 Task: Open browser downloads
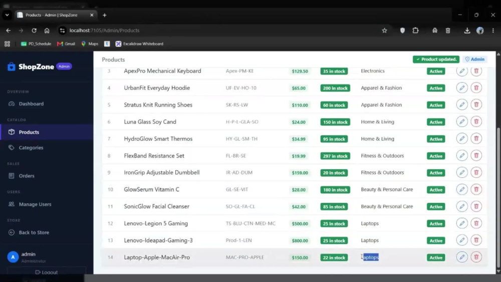pos(467,31)
